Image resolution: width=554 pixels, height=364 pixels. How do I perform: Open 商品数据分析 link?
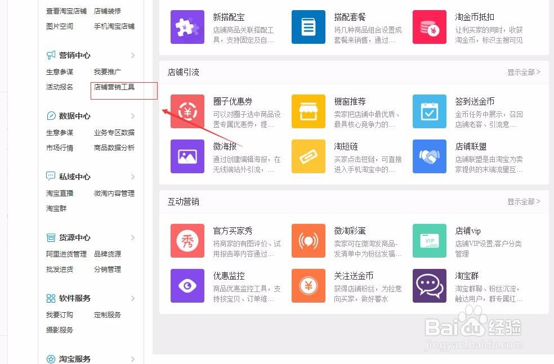(x=114, y=147)
